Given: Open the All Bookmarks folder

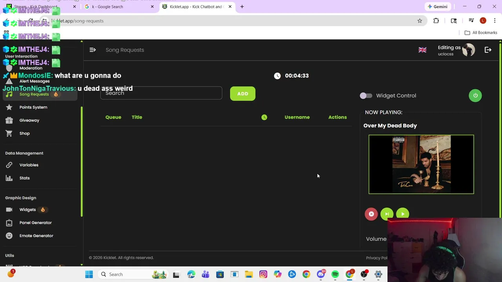Looking at the screenshot, I should [x=481, y=33].
